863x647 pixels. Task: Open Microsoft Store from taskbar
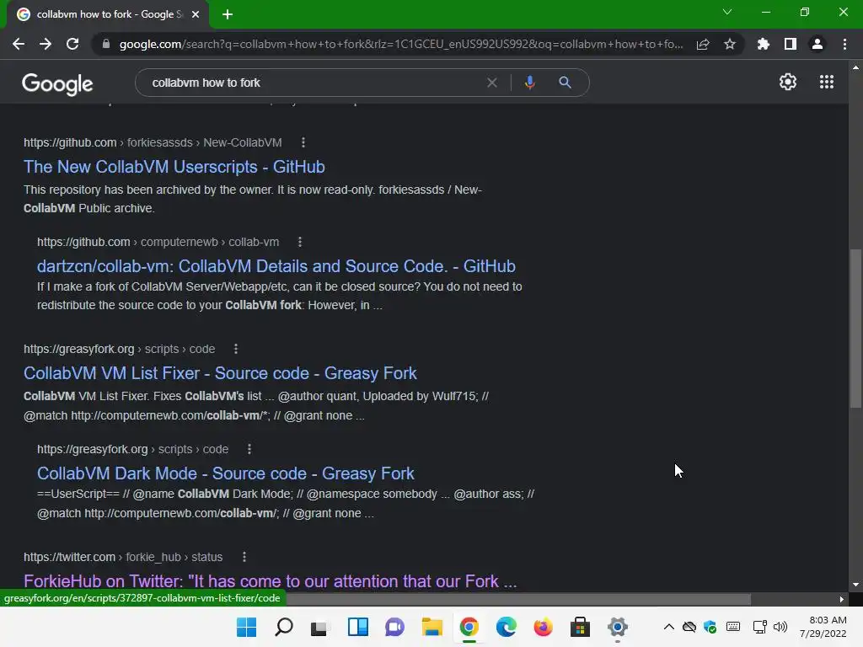click(x=580, y=627)
